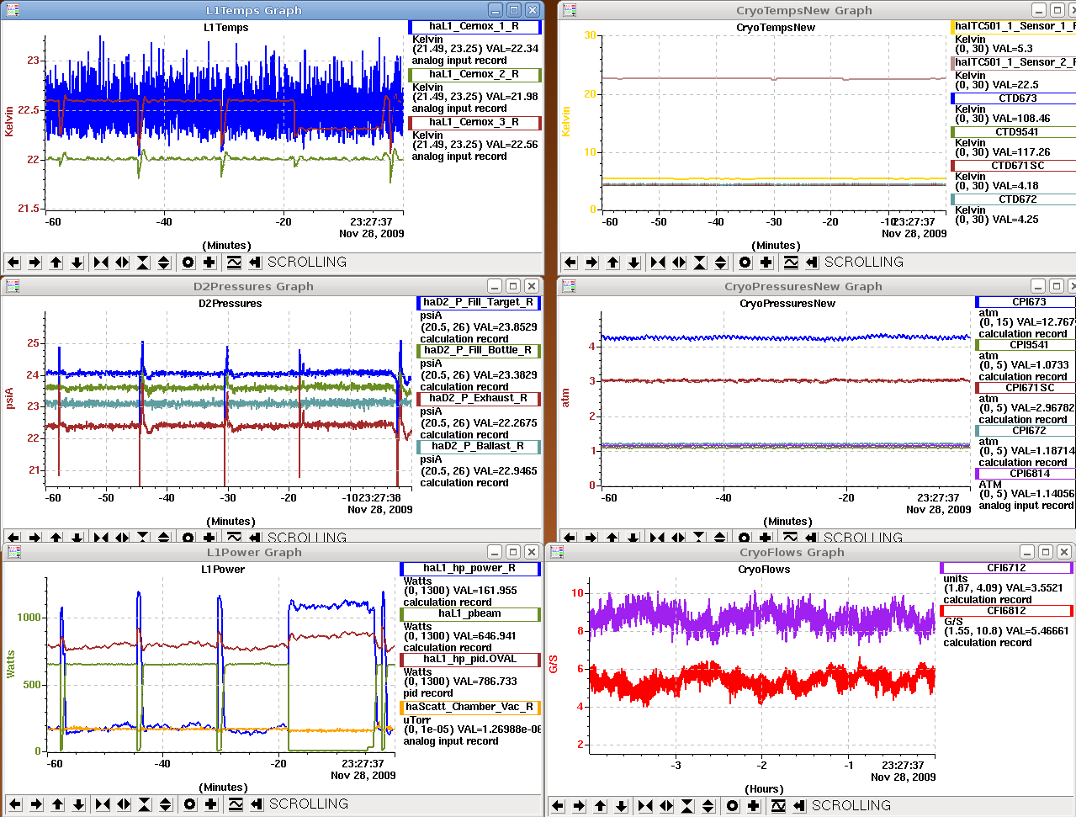Select haScatt_Chamber_Vac_R legend label
Screen dimensions: 1076x817
point(469,708)
